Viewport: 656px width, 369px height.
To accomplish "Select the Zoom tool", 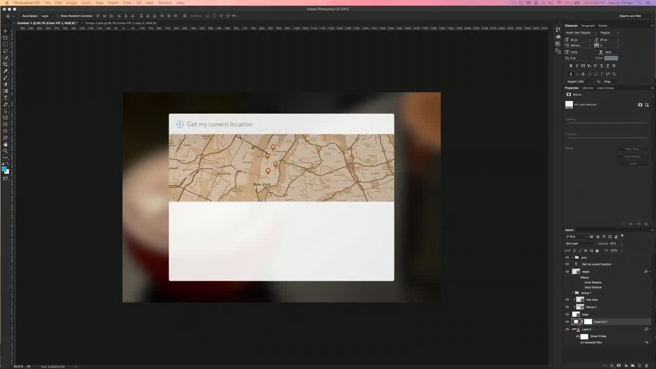I will [x=6, y=151].
